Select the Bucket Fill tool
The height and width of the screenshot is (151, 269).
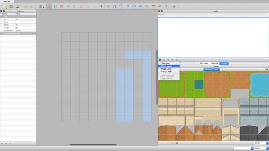pos(68,7)
